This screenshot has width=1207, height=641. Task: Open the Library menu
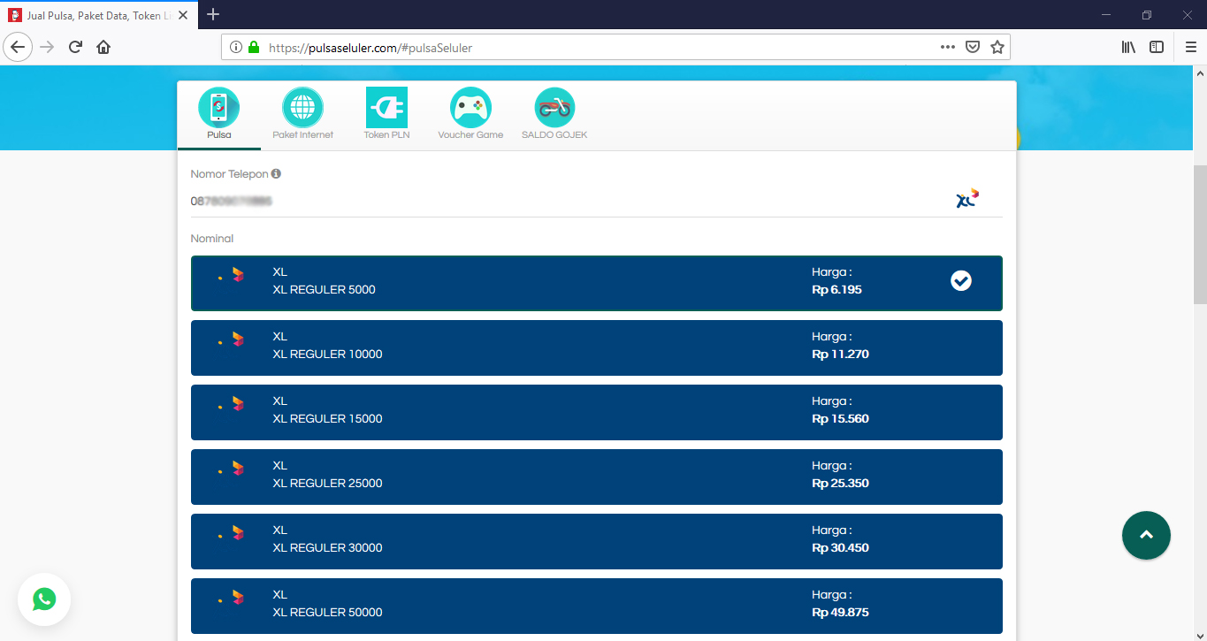click(x=1128, y=47)
